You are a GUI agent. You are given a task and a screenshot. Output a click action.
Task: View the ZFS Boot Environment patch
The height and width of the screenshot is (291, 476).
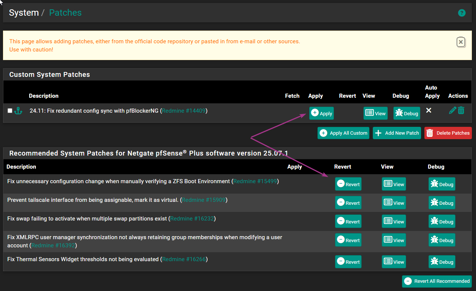pos(394,184)
